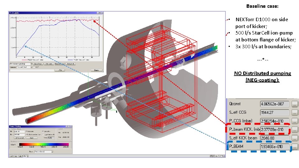The width and height of the screenshot is (299, 168).
Task: Click the Add curve button
Action: click(49, 64)
